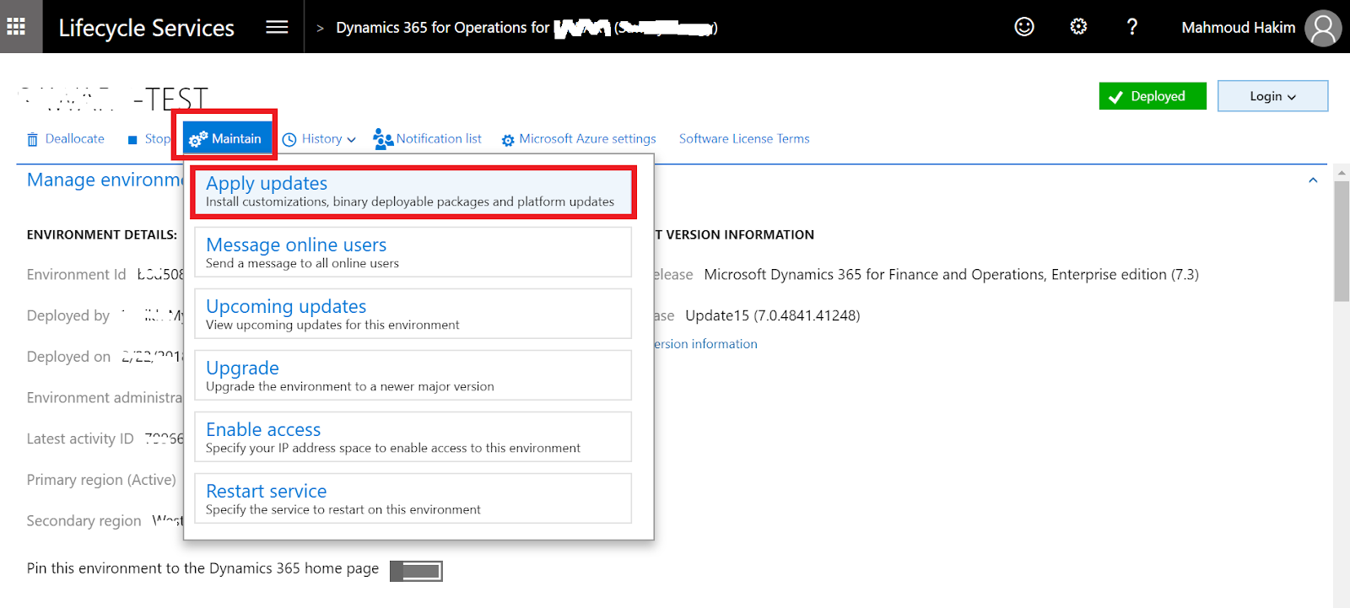
Task: Click the Latest activity ID label
Action: coord(80,439)
